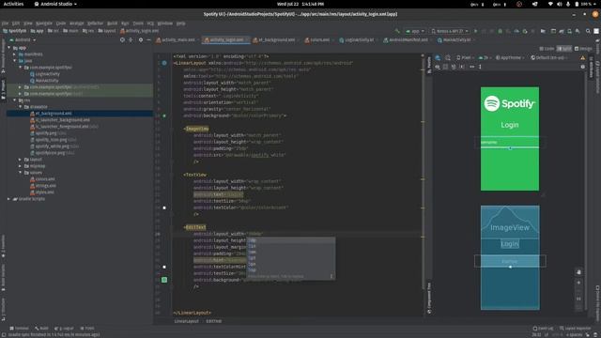Open the Android project view dropdown
Image resolution: width=601 pixels, height=338 pixels.
click(23, 39)
